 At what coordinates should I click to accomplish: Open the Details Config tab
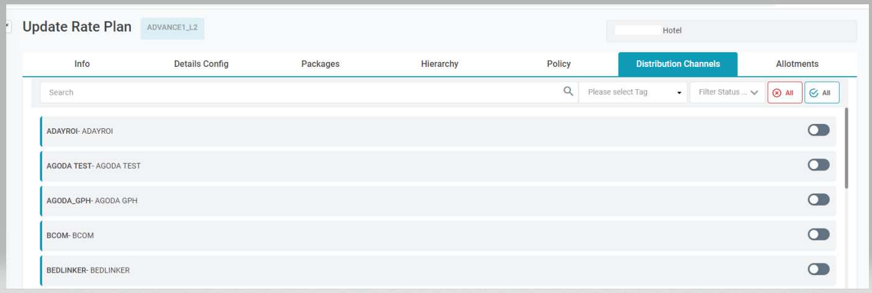(x=201, y=64)
